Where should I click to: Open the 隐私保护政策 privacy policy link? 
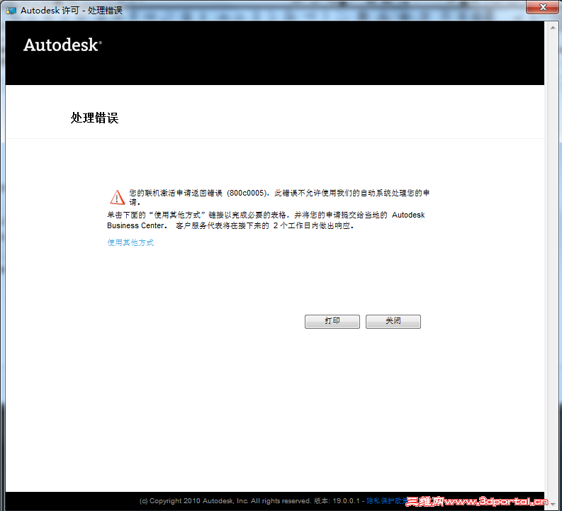point(388,500)
